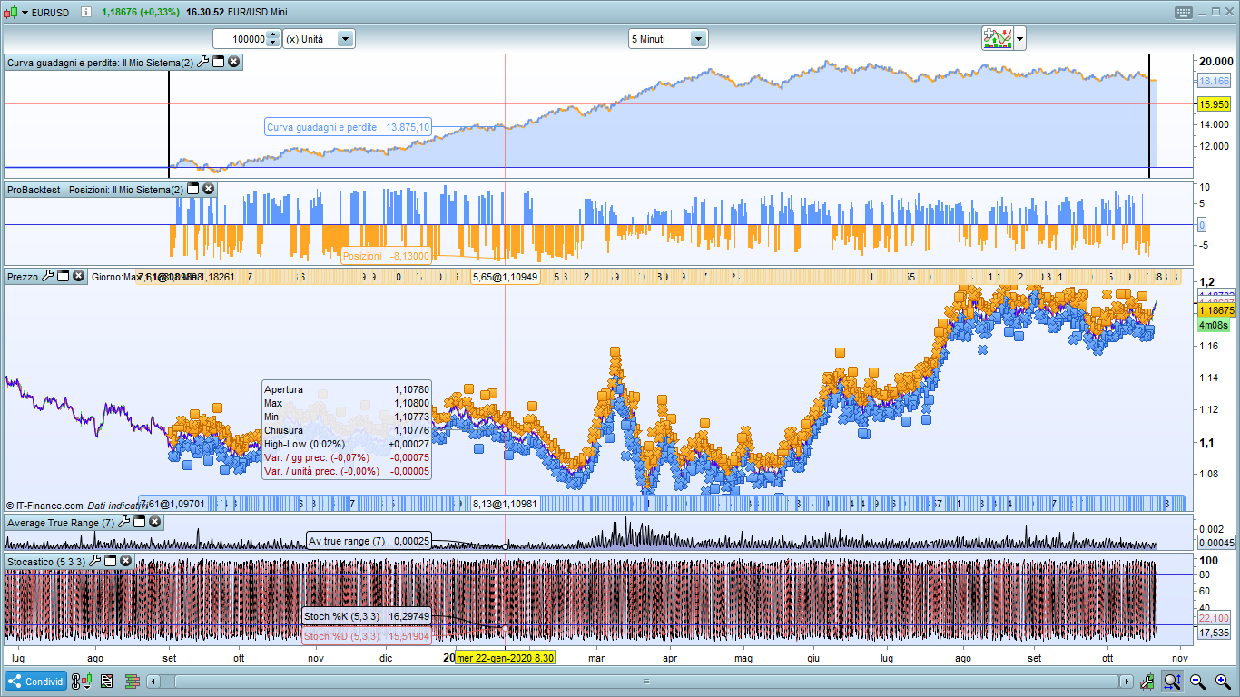
Task: Click the giu month label on time axis
Action: 813,657
